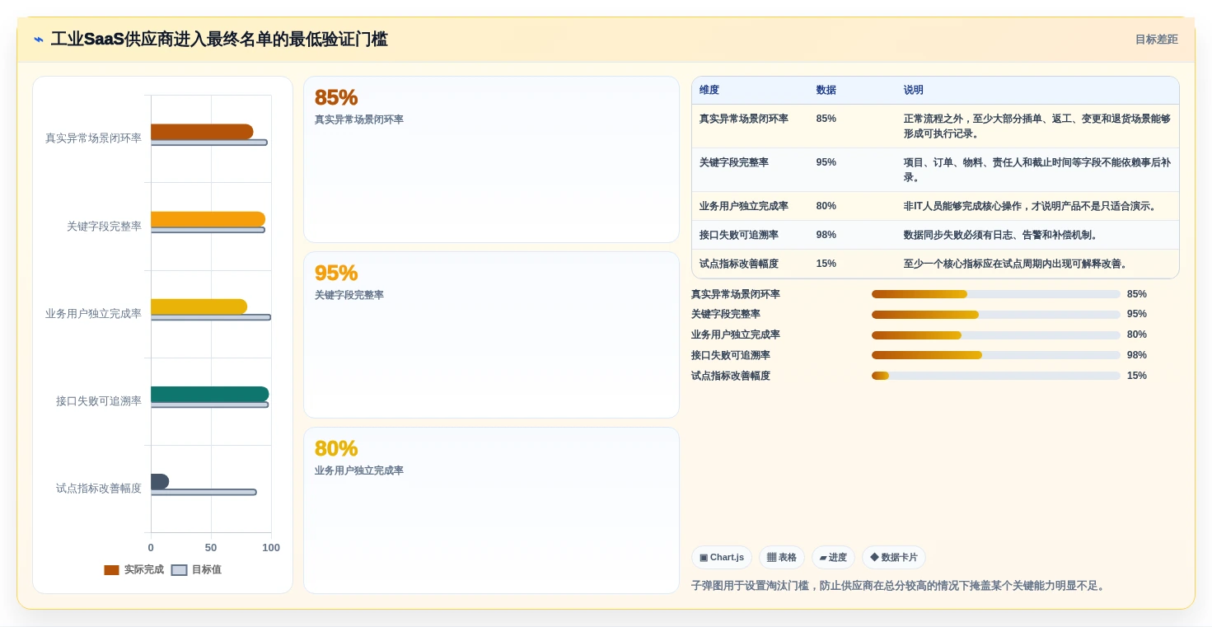
Task: Click the 试点指标改善幅度 target value bar
Action: (204, 492)
